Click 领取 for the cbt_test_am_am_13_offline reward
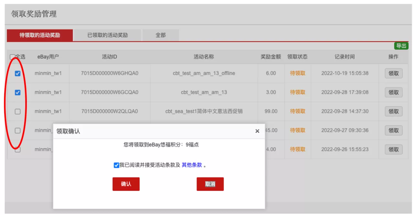413x215 pixels. tap(393, 73)
